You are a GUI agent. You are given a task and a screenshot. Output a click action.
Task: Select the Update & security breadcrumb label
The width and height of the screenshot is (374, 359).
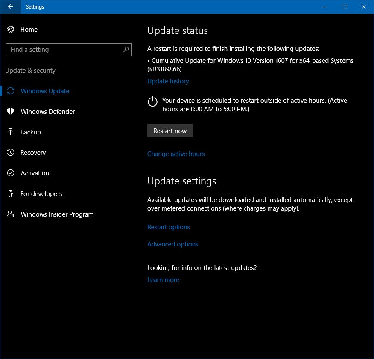pyautogui.click(x=30, y=70)
